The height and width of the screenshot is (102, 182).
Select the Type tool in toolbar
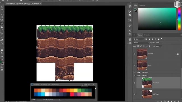coord(2,37)
